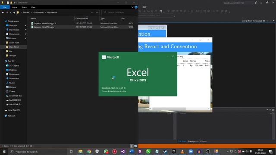Sort files by Size column
Image resolution: width=276 pixels, height=155 pixels.
122,18
